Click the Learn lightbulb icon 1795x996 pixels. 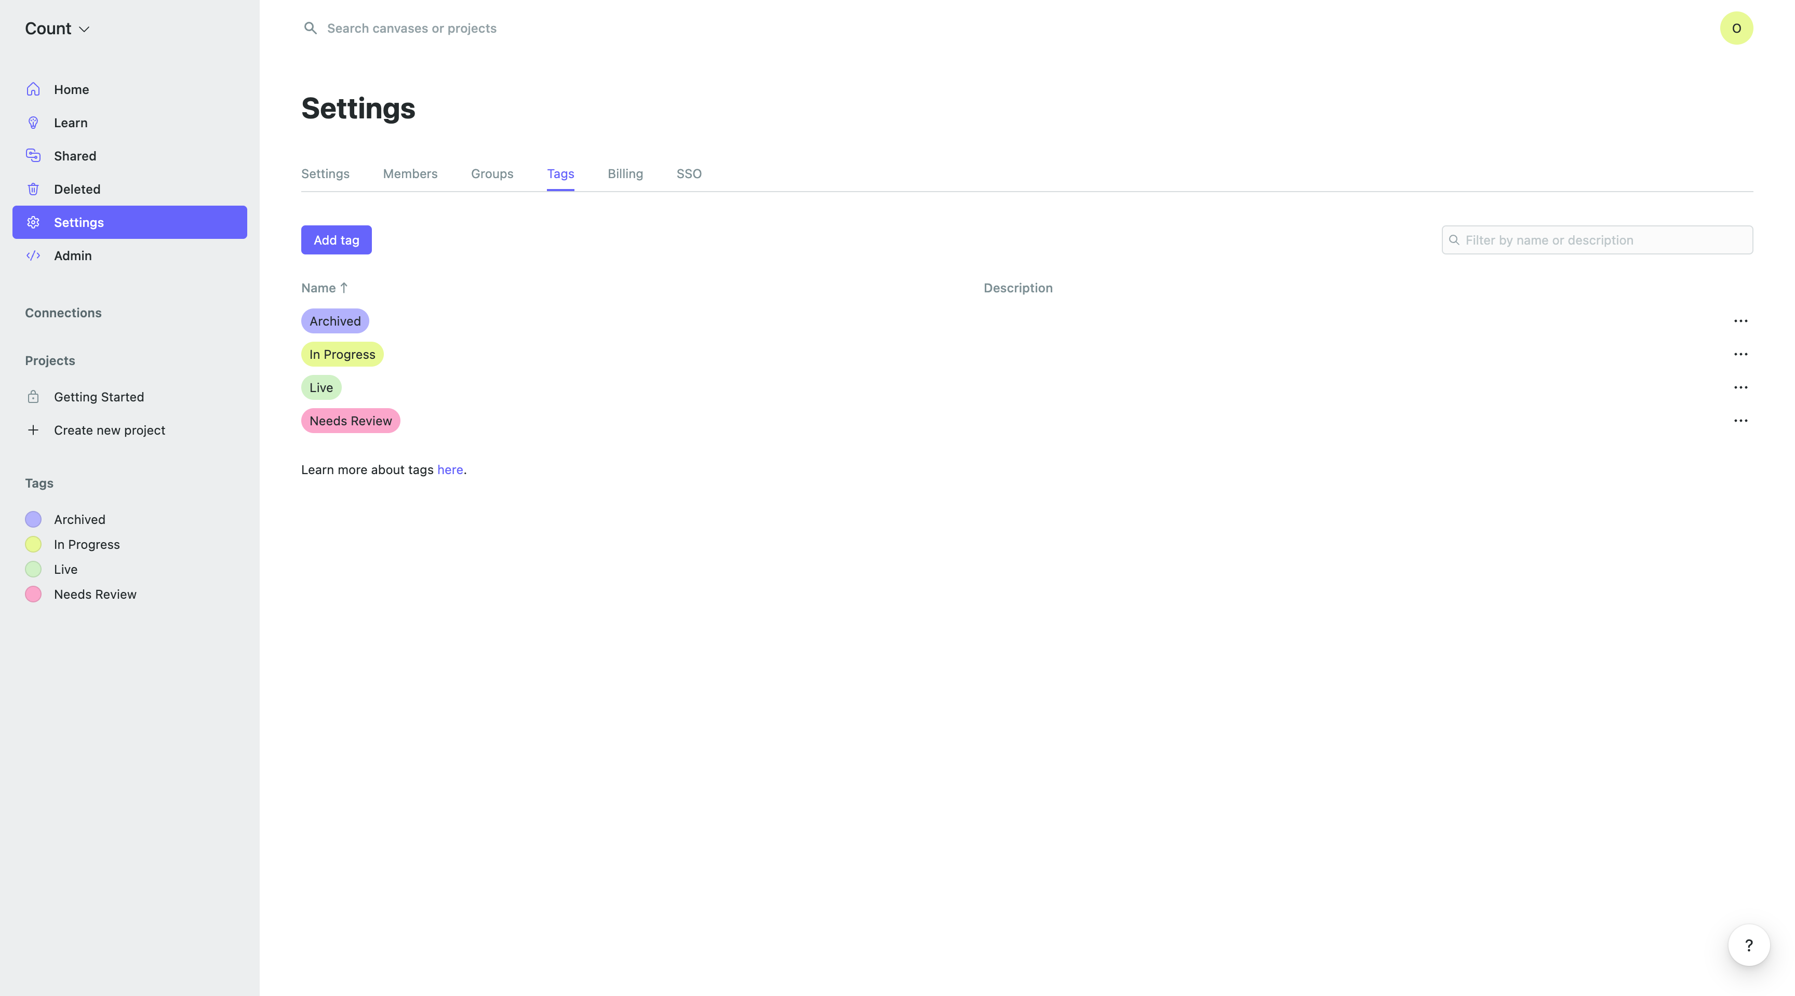coord(33,123)
